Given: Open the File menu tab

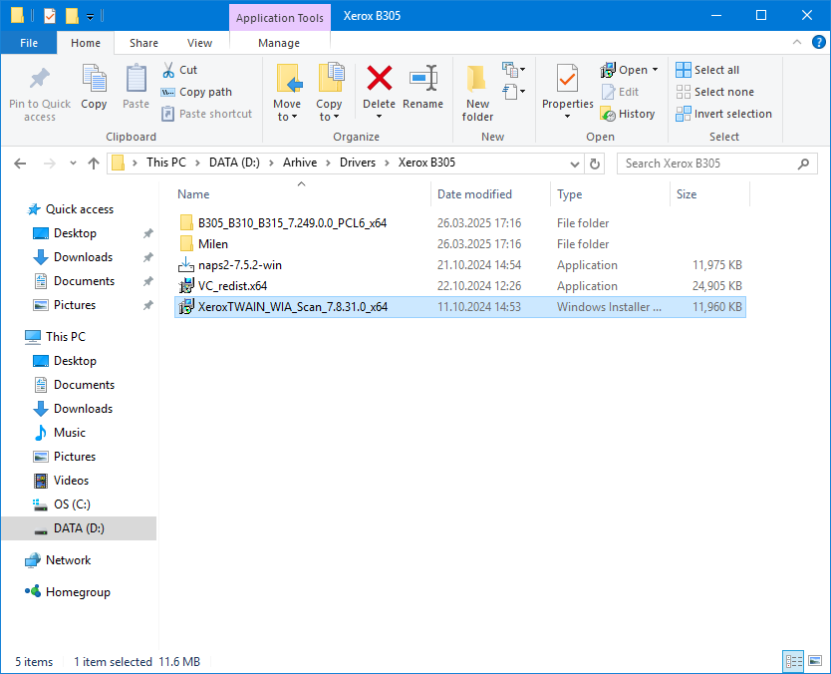Looking at the screenshot, I should [29, 43].
